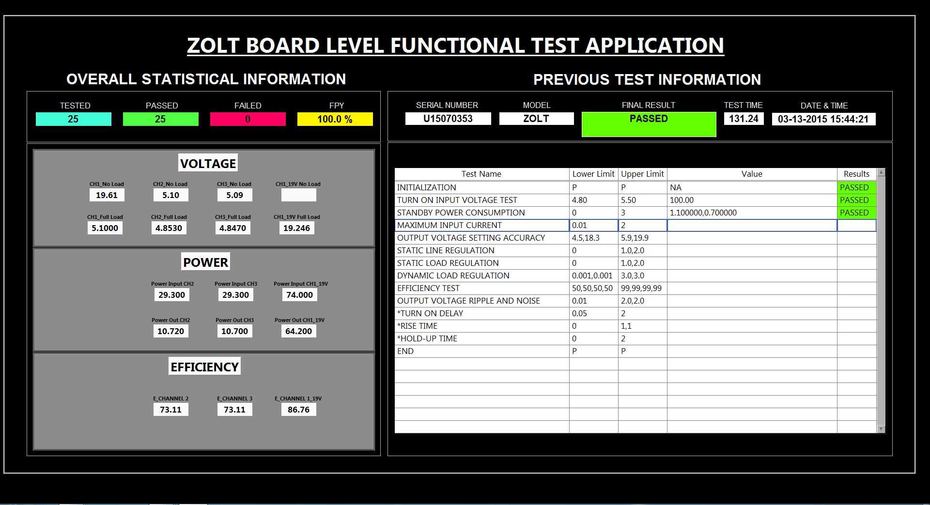This screenshot has height=505, width=930.
Task: Click the E_CHANNEL 3 efficiency value 73.11
Action: click(235, 410)
